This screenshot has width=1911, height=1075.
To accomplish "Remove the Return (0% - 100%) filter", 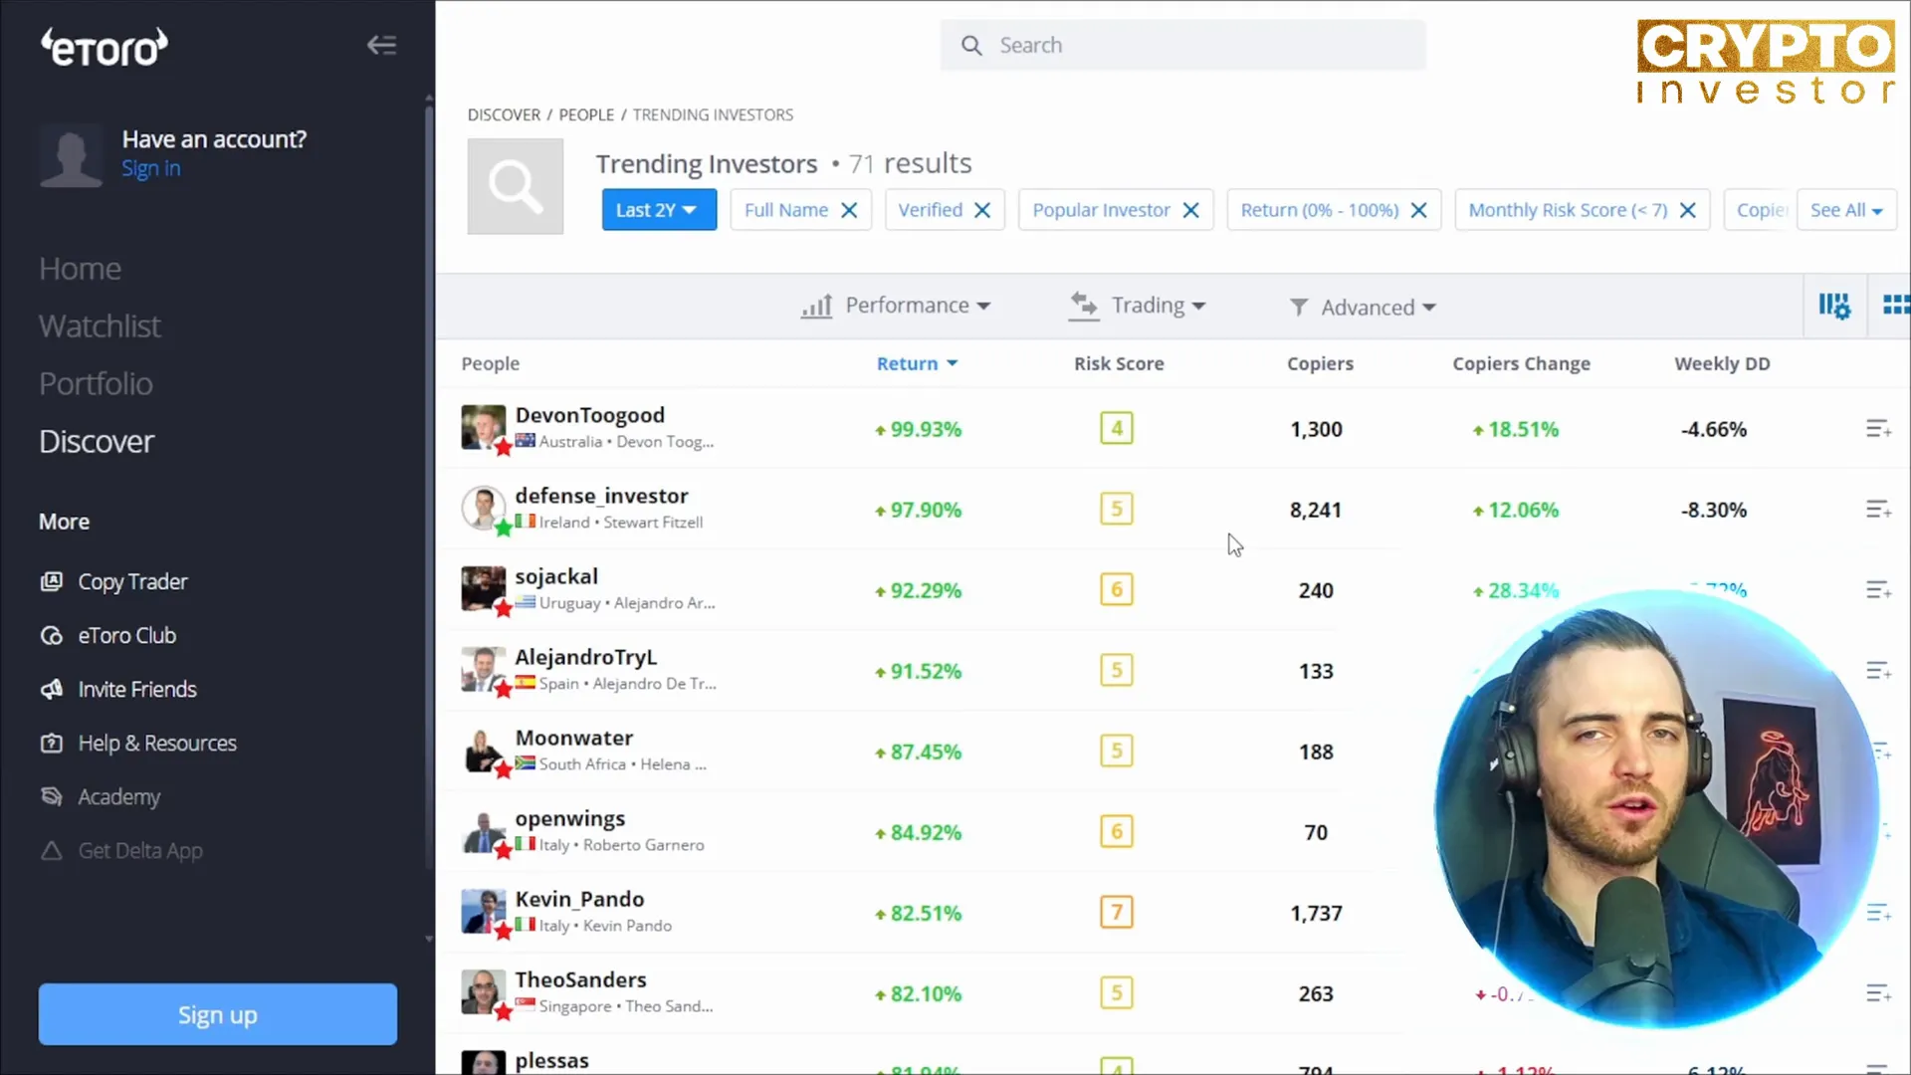I will [x=1418, y=210].
